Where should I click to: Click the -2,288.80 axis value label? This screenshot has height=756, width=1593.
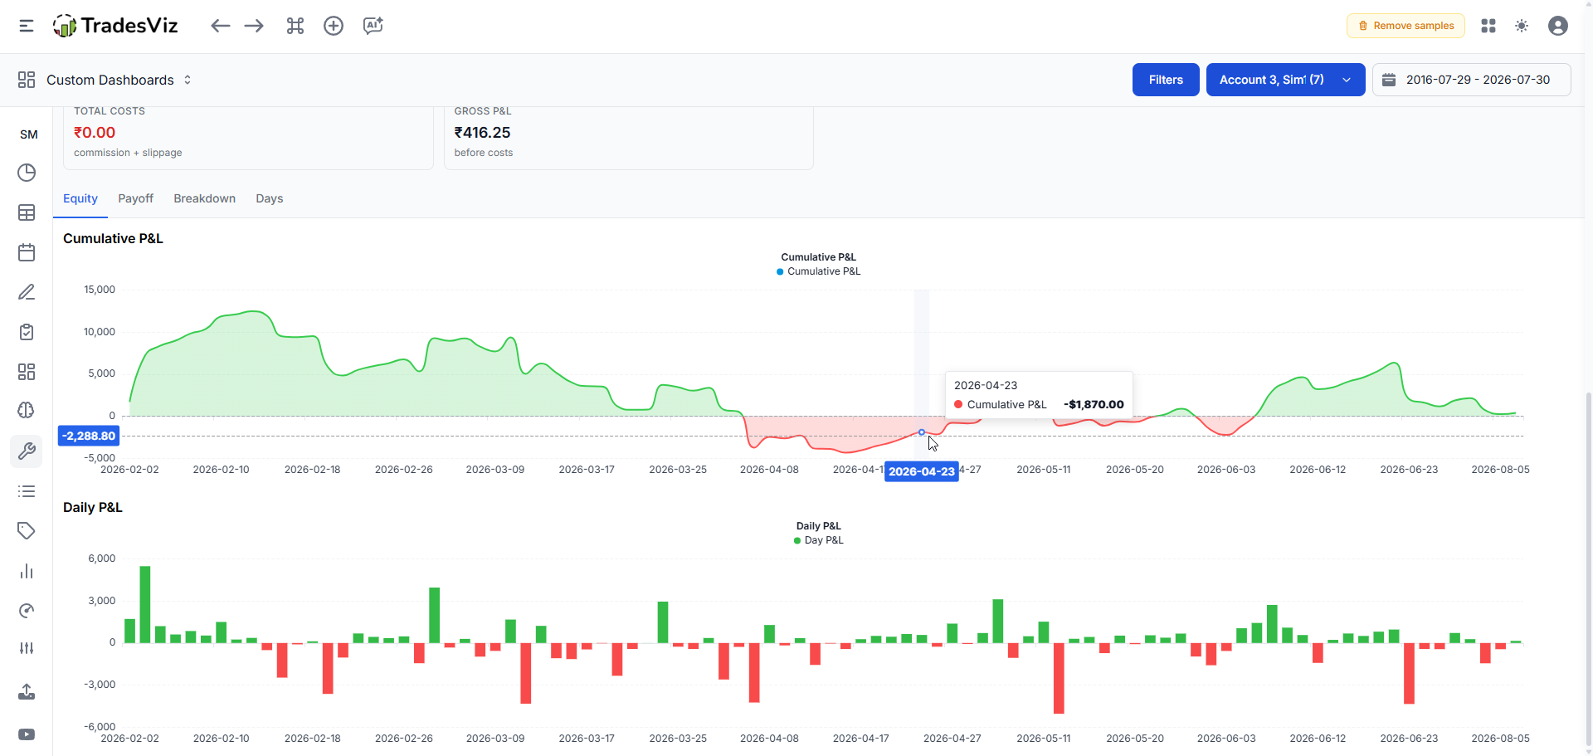89,436
